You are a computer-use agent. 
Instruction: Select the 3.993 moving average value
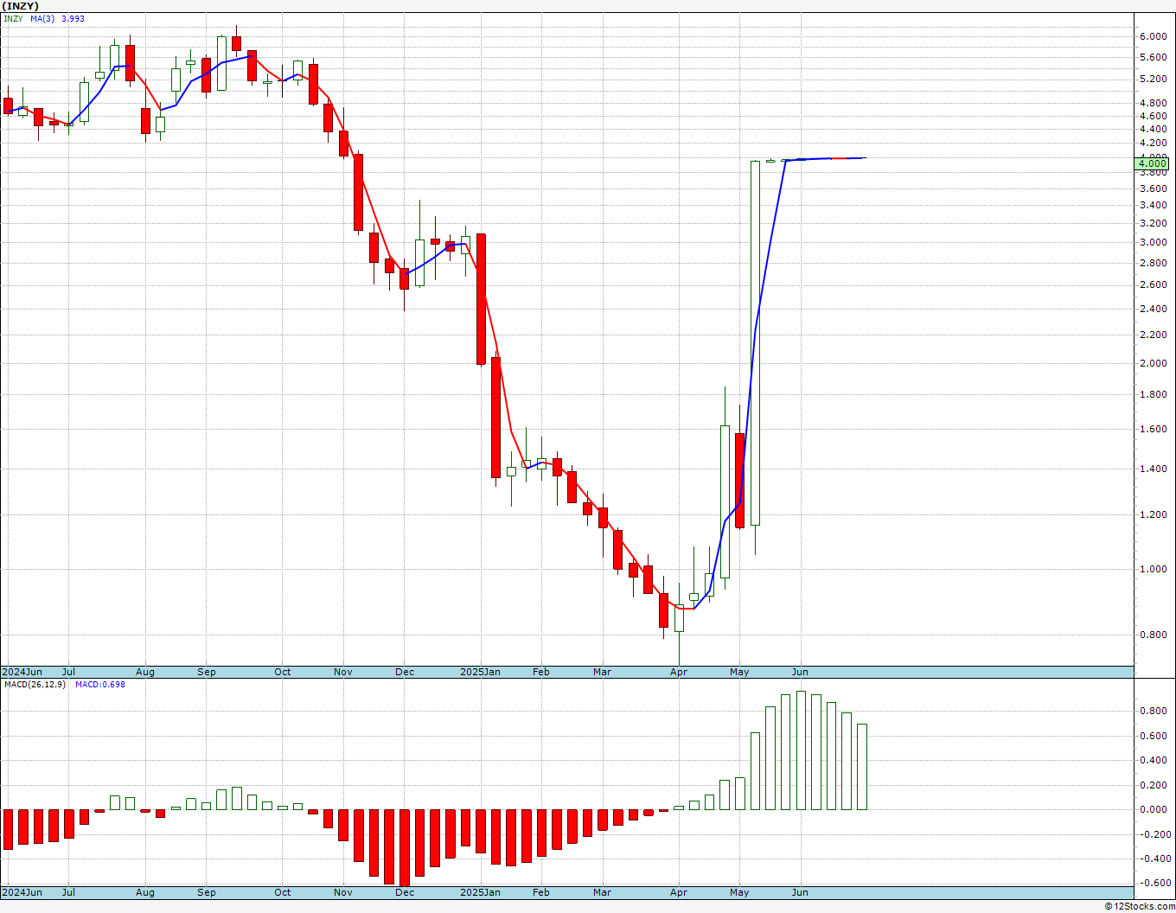[73, 18]
